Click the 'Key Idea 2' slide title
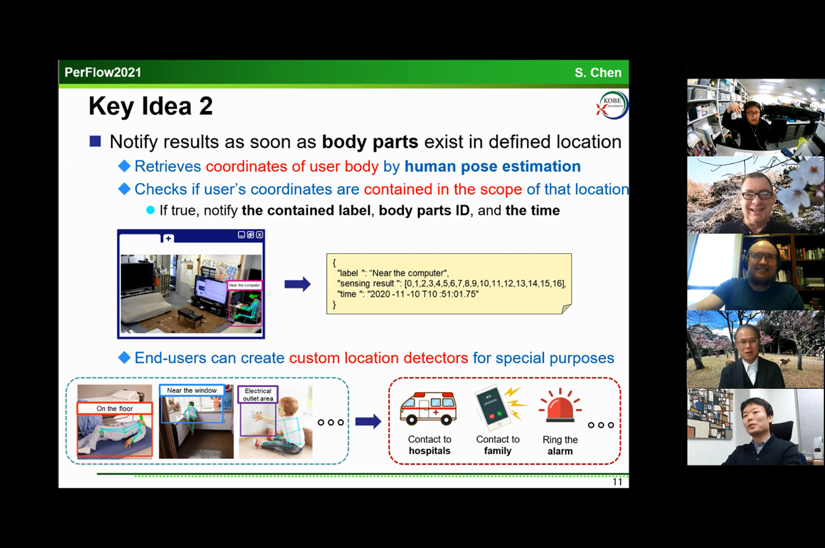The width and height of the screenshot is (825, 548). tap(151, 106)
